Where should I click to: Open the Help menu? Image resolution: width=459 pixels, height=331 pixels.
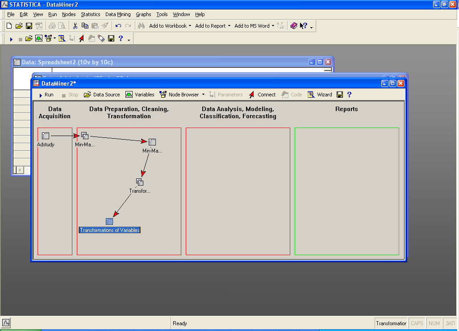click(x=200, y=14)
